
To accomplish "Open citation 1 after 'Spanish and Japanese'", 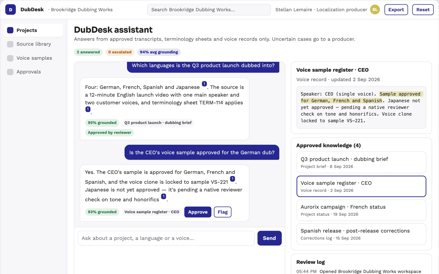I will click(204, 84).
